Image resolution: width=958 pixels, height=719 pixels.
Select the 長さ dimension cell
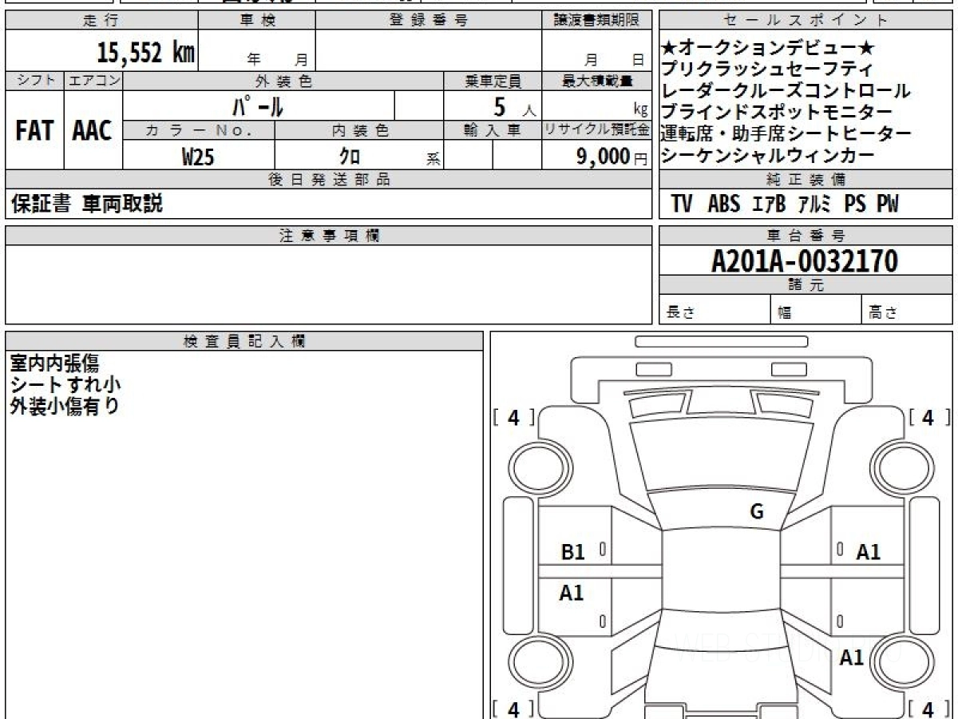[715, 310]
